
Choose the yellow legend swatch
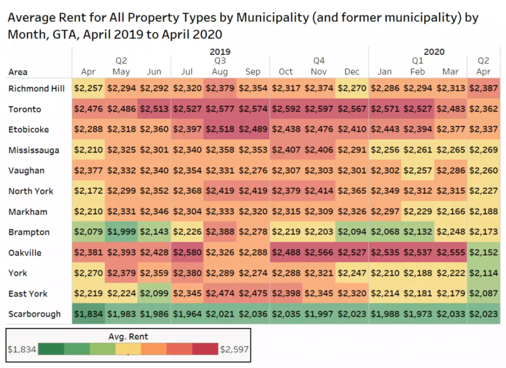tap(128, 349)
